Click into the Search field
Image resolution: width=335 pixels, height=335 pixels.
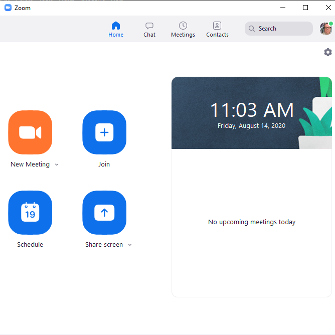pos(279,29)
